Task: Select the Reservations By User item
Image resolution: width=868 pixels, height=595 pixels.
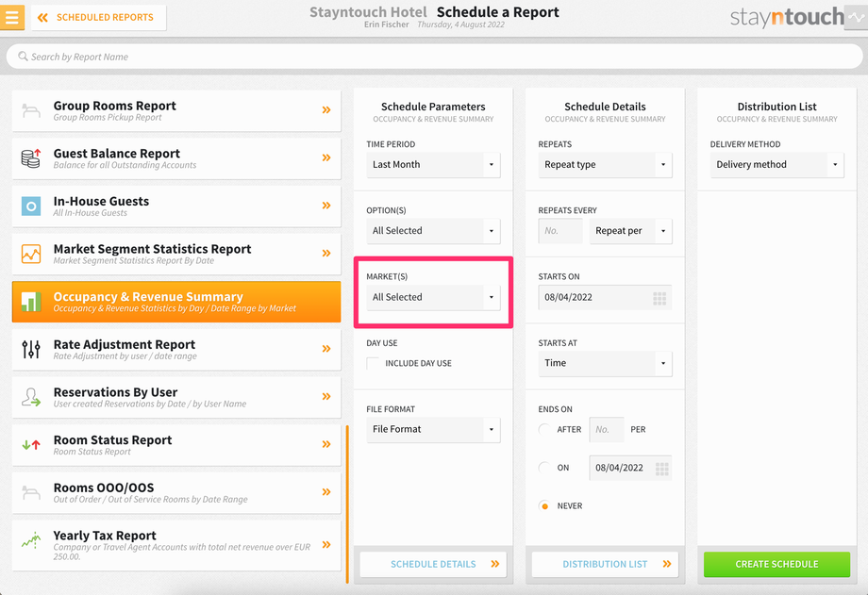Action: click(x=176, y=397)
